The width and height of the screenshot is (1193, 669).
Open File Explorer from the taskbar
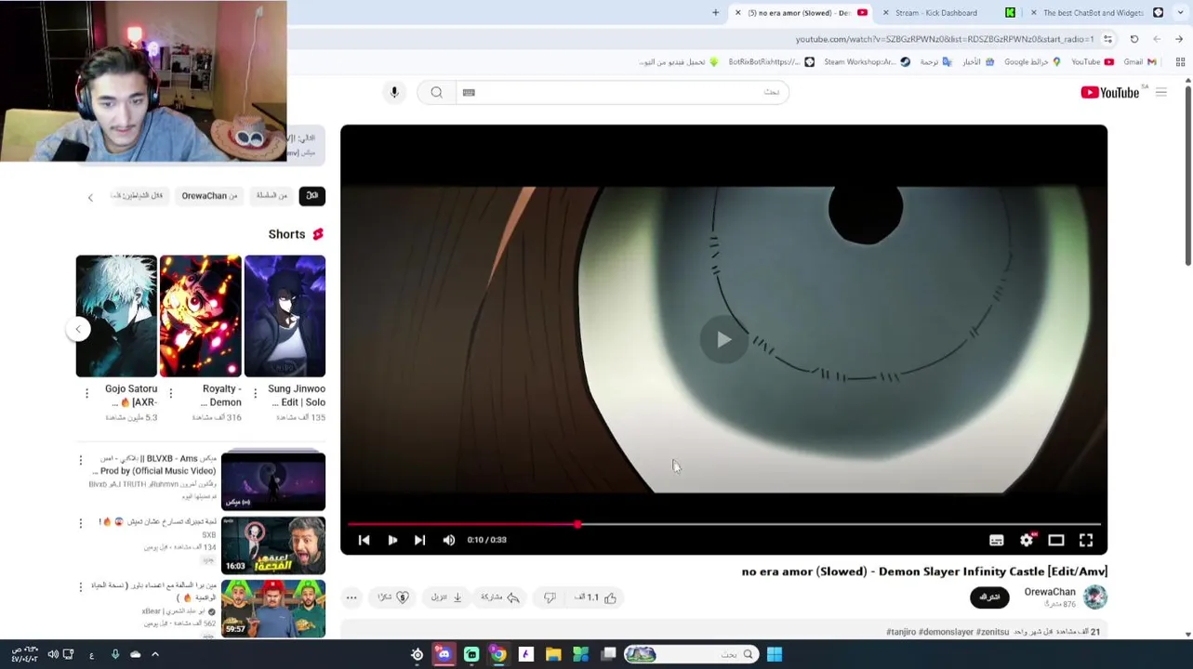553,654
